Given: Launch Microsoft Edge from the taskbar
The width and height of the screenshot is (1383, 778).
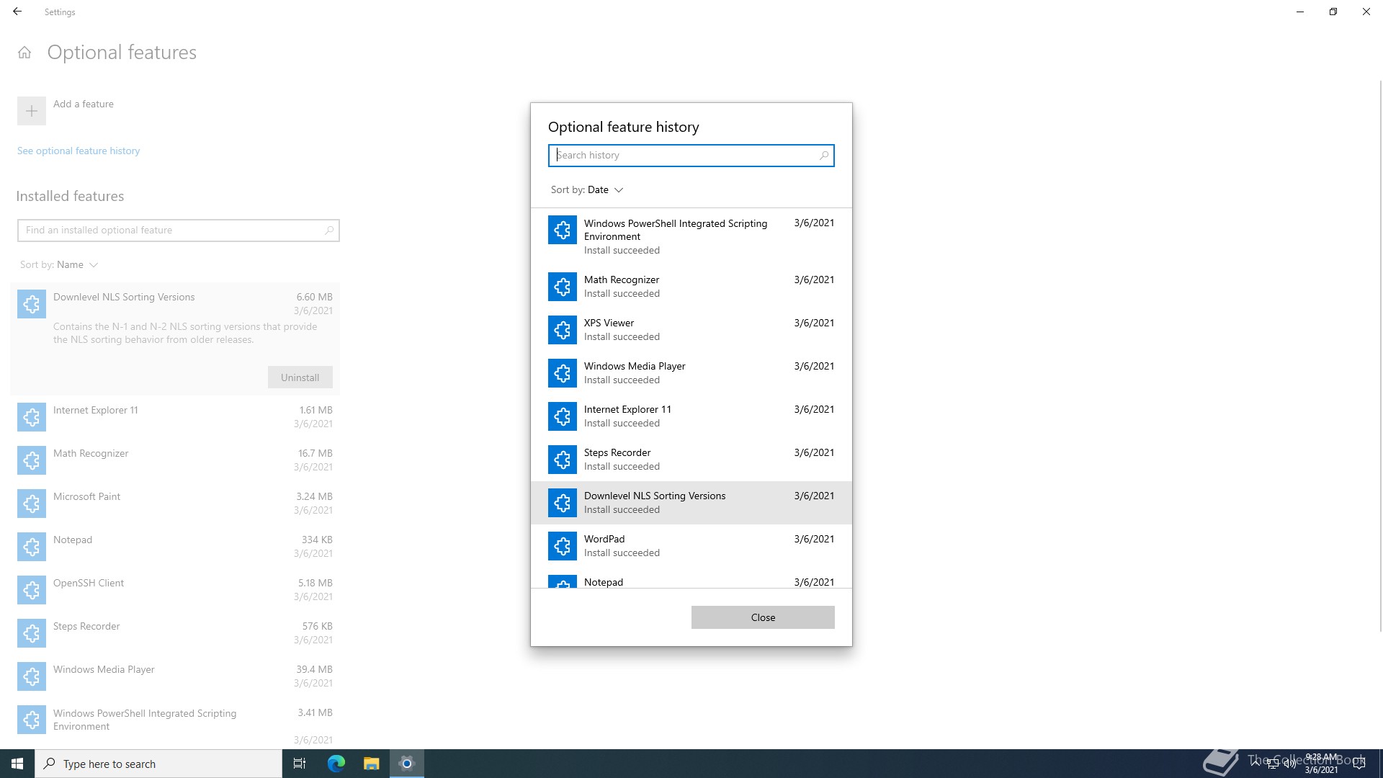Looking at the screenshot, I should pyautogui.click(x=336, y=764).
